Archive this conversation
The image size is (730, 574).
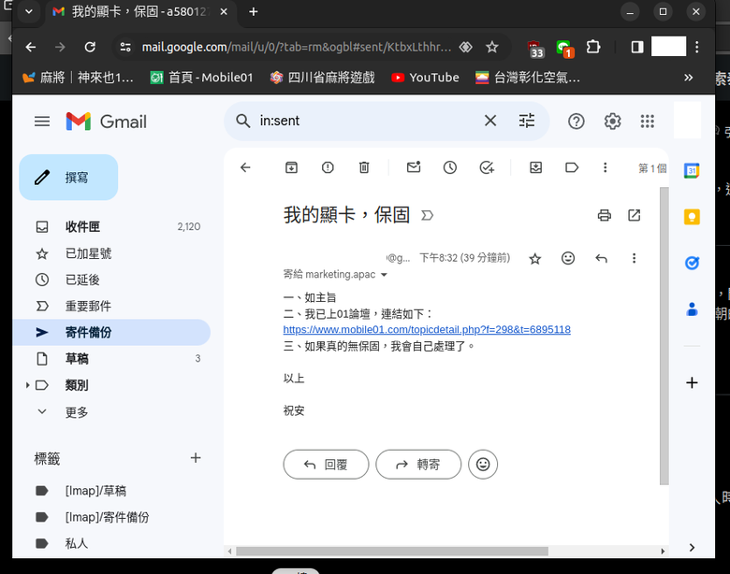coord(291,167)
